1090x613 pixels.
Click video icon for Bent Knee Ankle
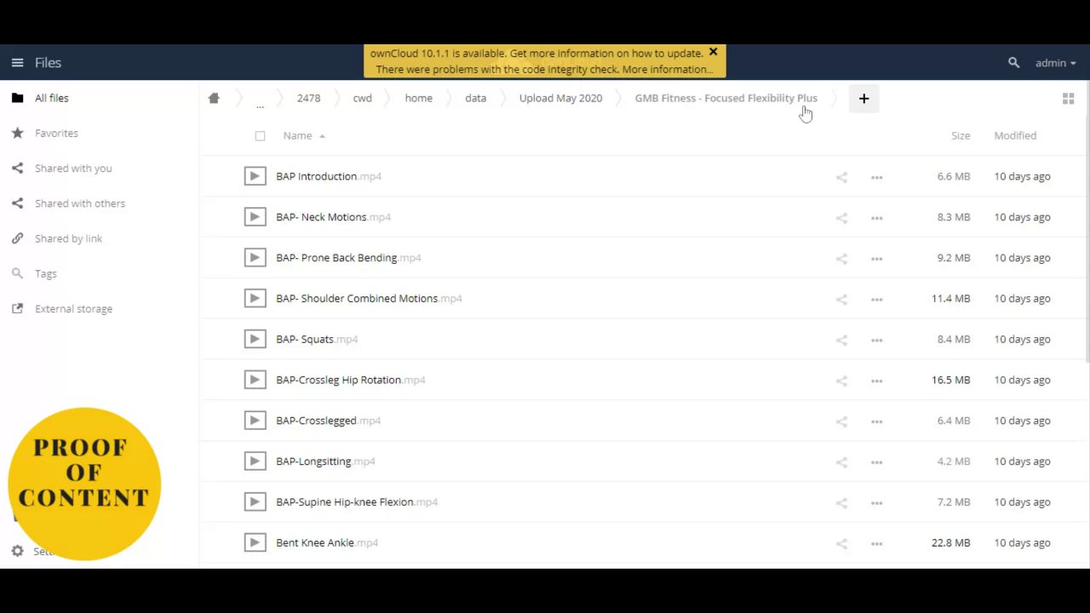(x=255, y=542)
